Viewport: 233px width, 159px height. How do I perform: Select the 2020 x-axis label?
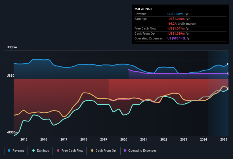click(124, 139)
